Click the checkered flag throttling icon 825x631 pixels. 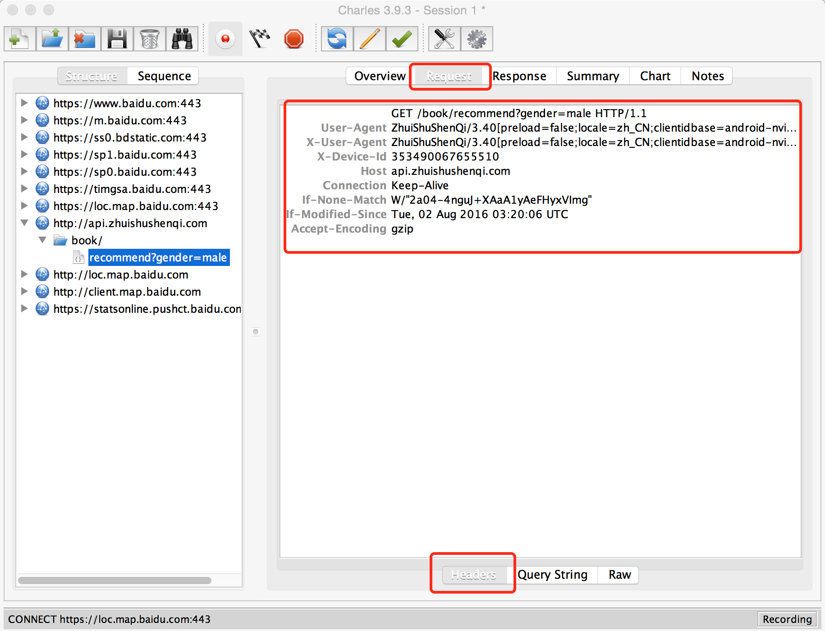(260, 39)
